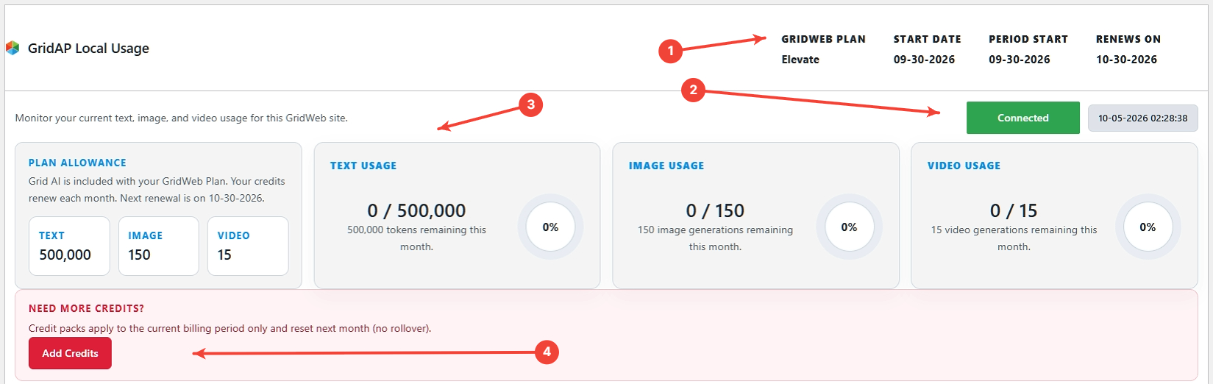Image resolution: width=1213 pixels, height=384 pixels.
Task: Click the 500,000 tokens remaining text
Action: point(416,238)
